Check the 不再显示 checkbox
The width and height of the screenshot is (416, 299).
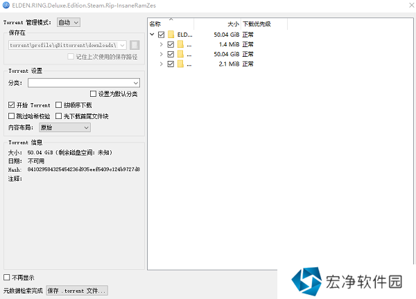click(x=7, y=278)
